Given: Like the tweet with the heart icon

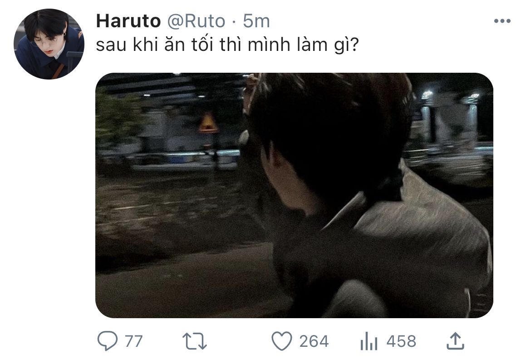Looking at the screenshot, I should (282, 341).
